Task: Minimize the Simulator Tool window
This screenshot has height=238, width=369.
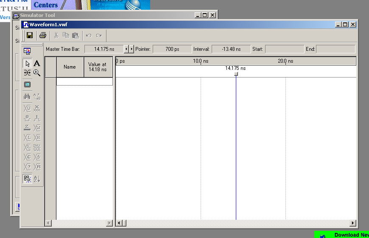Action: pos(198,15)
